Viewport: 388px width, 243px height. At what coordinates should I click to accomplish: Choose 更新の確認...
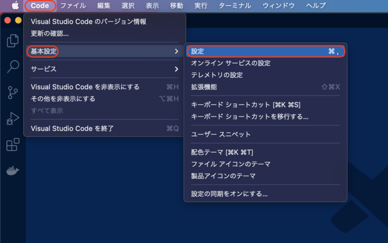105,33
